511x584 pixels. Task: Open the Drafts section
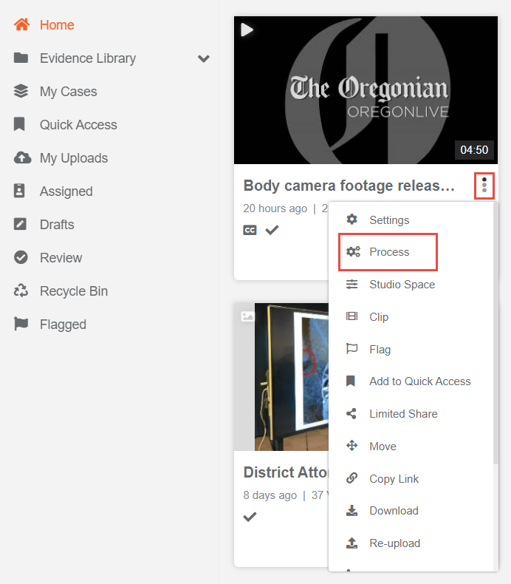click(57, 225)
